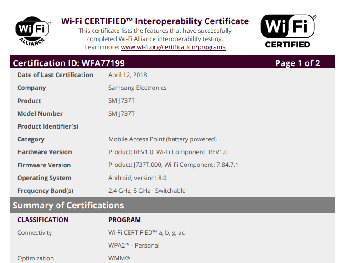Click the 2.4 GHz, 5 GHz Switchable value
The height and width of the screenshot is (263, 345).
[x=147, y=191]
